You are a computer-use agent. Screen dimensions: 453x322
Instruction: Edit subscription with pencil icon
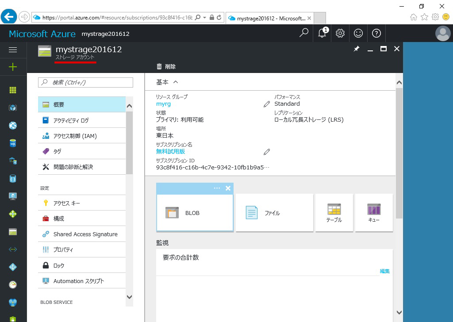pyautogui.click(x=267, y=152)
